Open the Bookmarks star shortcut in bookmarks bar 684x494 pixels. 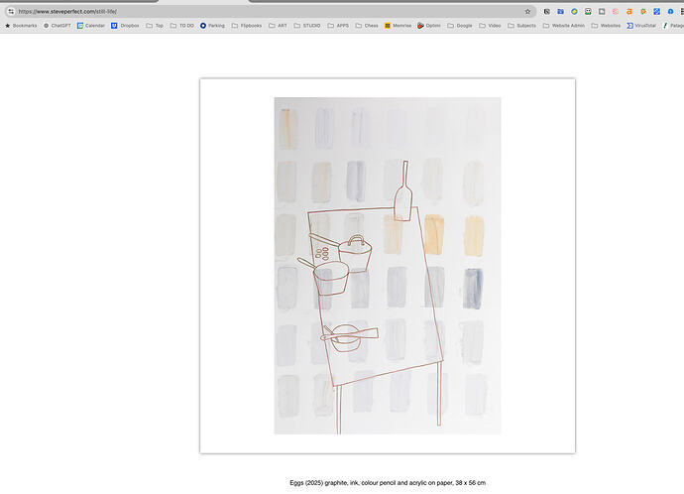(21, 26)
